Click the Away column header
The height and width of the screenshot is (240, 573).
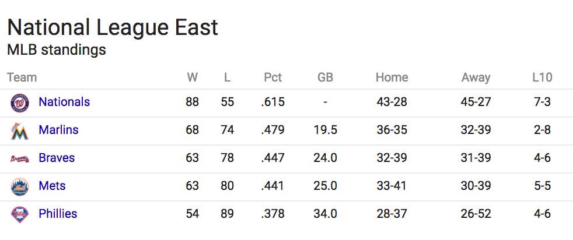(476, 77)
